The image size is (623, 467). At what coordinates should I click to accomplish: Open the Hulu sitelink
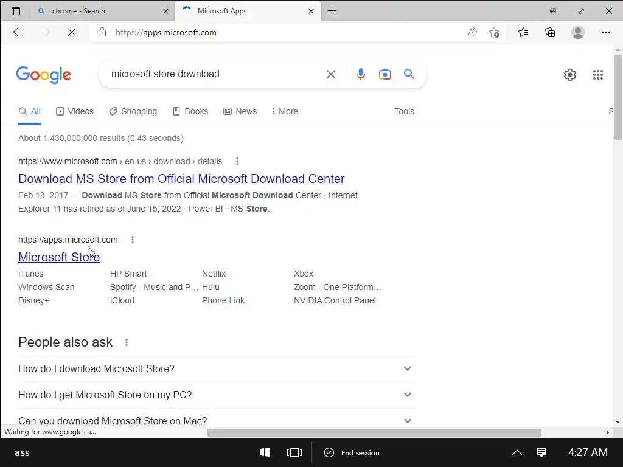(211, 287)
